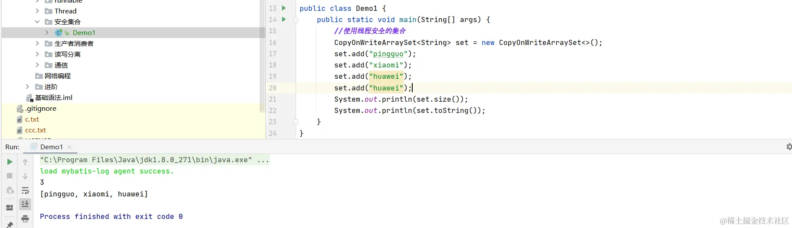This screenshot has height=228, width=792.
Task: Select the Demo1 tab in Run panel
Action: pyautogui.click(x=51, y=147)
